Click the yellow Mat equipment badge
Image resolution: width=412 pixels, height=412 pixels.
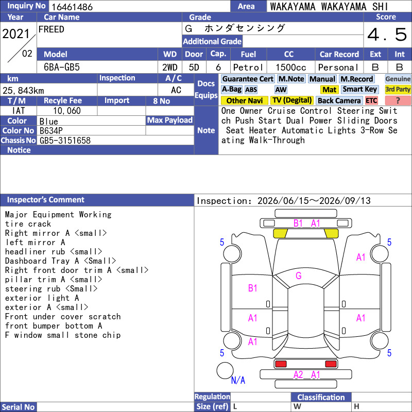pyautogui.click(x=330, y=90)
